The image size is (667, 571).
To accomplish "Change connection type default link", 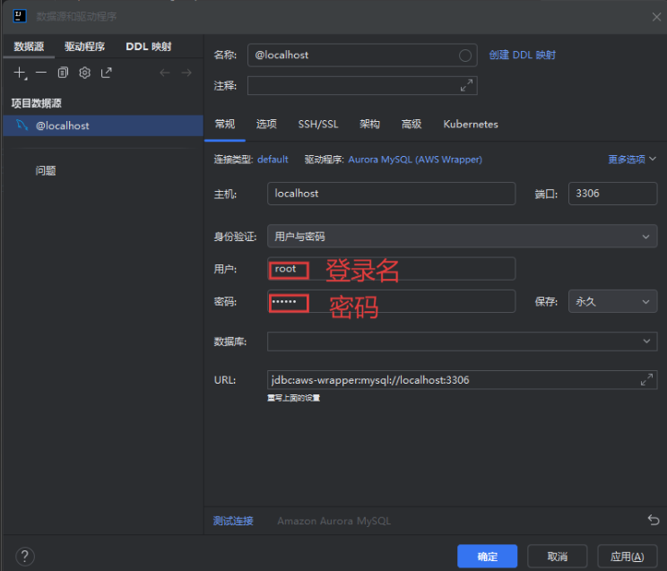I will click(273, 160).
